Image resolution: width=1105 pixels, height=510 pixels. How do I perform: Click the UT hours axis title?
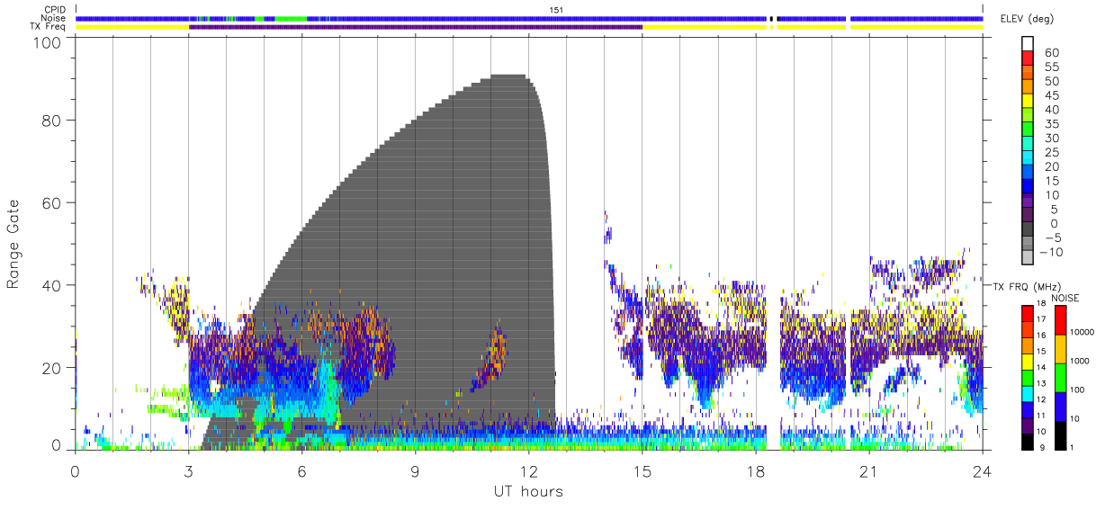tap(528, 492)
